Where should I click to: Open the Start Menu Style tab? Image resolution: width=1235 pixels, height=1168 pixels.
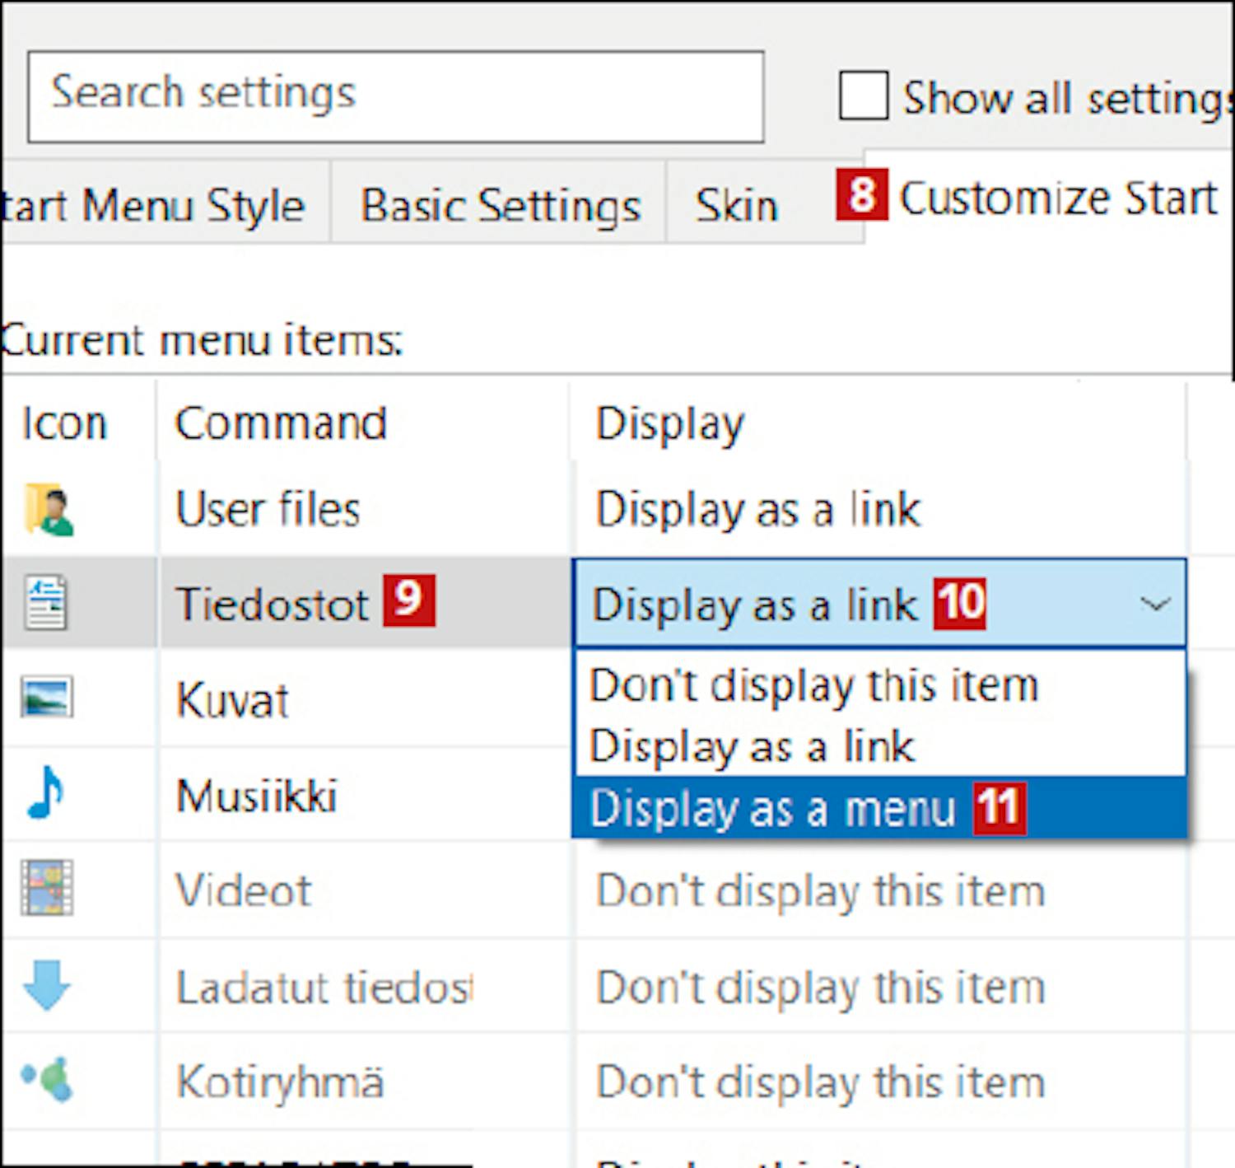156,205
